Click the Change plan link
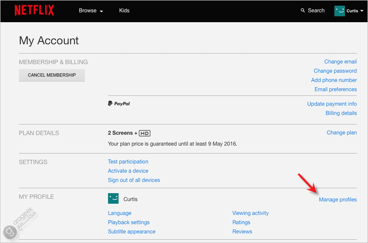368x243 pixels. click(x=342, y=133)
